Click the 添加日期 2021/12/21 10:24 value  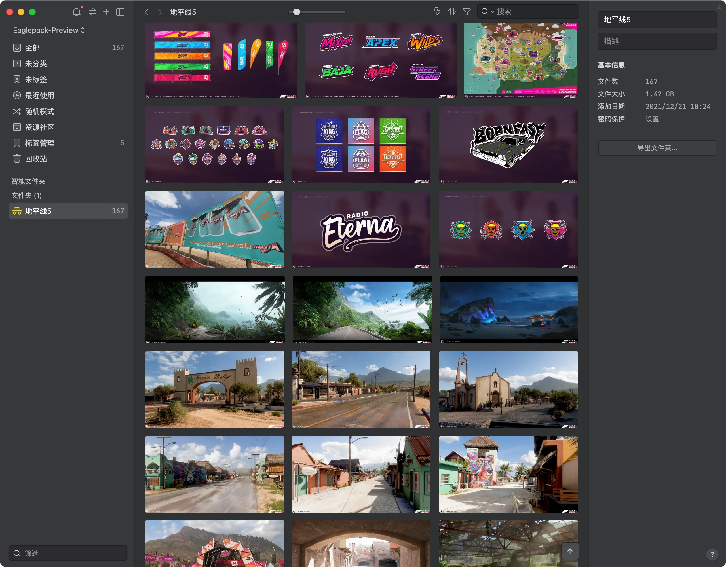point(678,107)
